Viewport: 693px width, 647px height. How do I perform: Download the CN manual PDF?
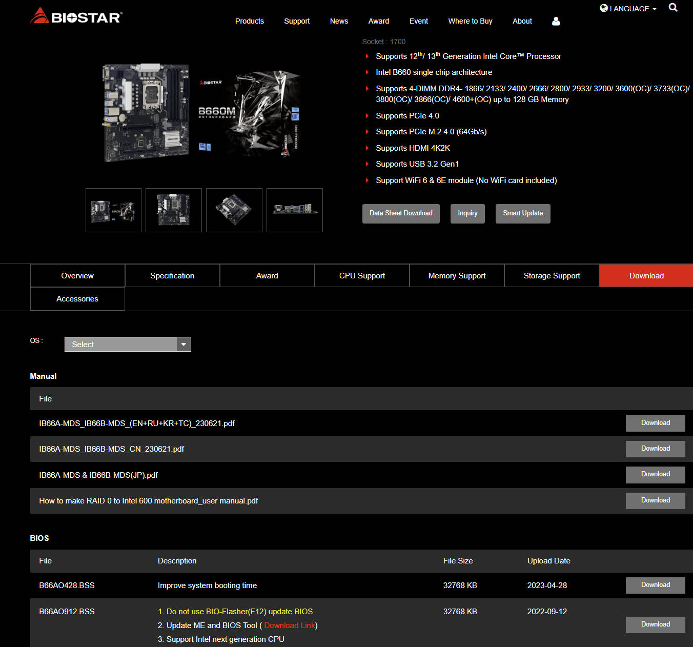point(655,449)
